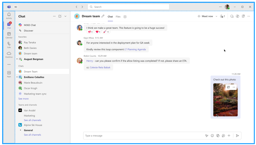Image resolution: width=256 pixels, height=145 pixels.
Task: Open the Calendar app in sidebar
Action: tap(9, 35)
